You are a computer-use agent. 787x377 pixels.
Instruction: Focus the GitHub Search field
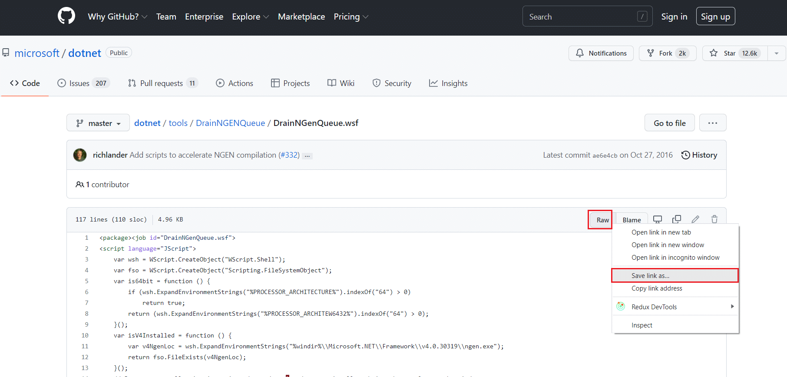click(x=582, y=17)
